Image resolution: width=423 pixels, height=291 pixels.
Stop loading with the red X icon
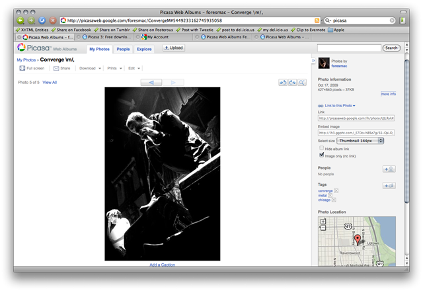(53, 21)
